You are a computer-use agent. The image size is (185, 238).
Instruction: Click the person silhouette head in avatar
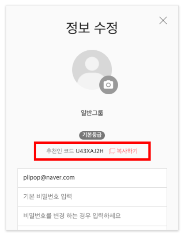[92, 64]
